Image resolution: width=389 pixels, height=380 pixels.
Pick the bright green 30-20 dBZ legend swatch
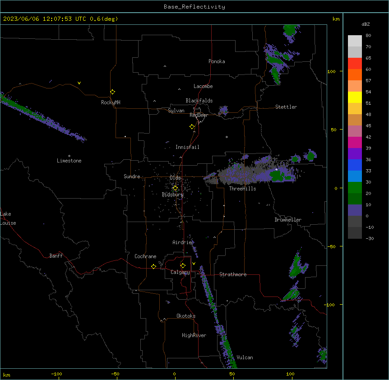point(355,188)
